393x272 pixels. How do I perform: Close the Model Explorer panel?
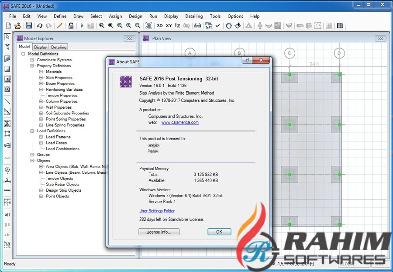click(x=129, y=38)
